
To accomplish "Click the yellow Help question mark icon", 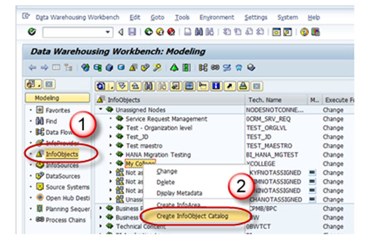I will [304, 32].
